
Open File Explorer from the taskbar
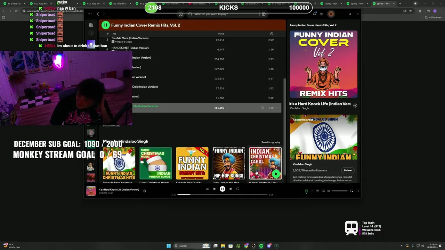(223, 246)
